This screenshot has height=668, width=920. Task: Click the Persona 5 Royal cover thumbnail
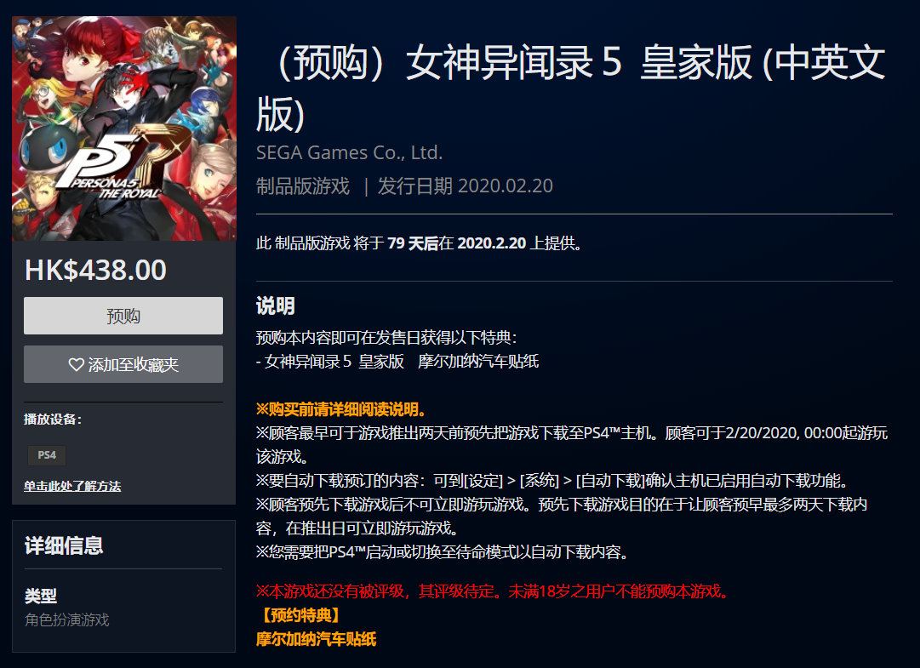click(x=123, y=128)
